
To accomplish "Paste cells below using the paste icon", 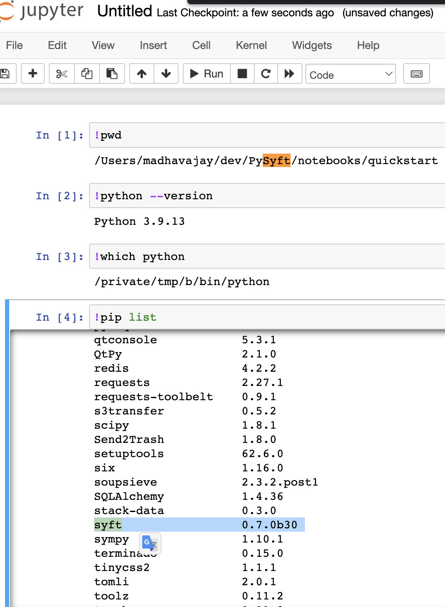I will click(112, 73).
